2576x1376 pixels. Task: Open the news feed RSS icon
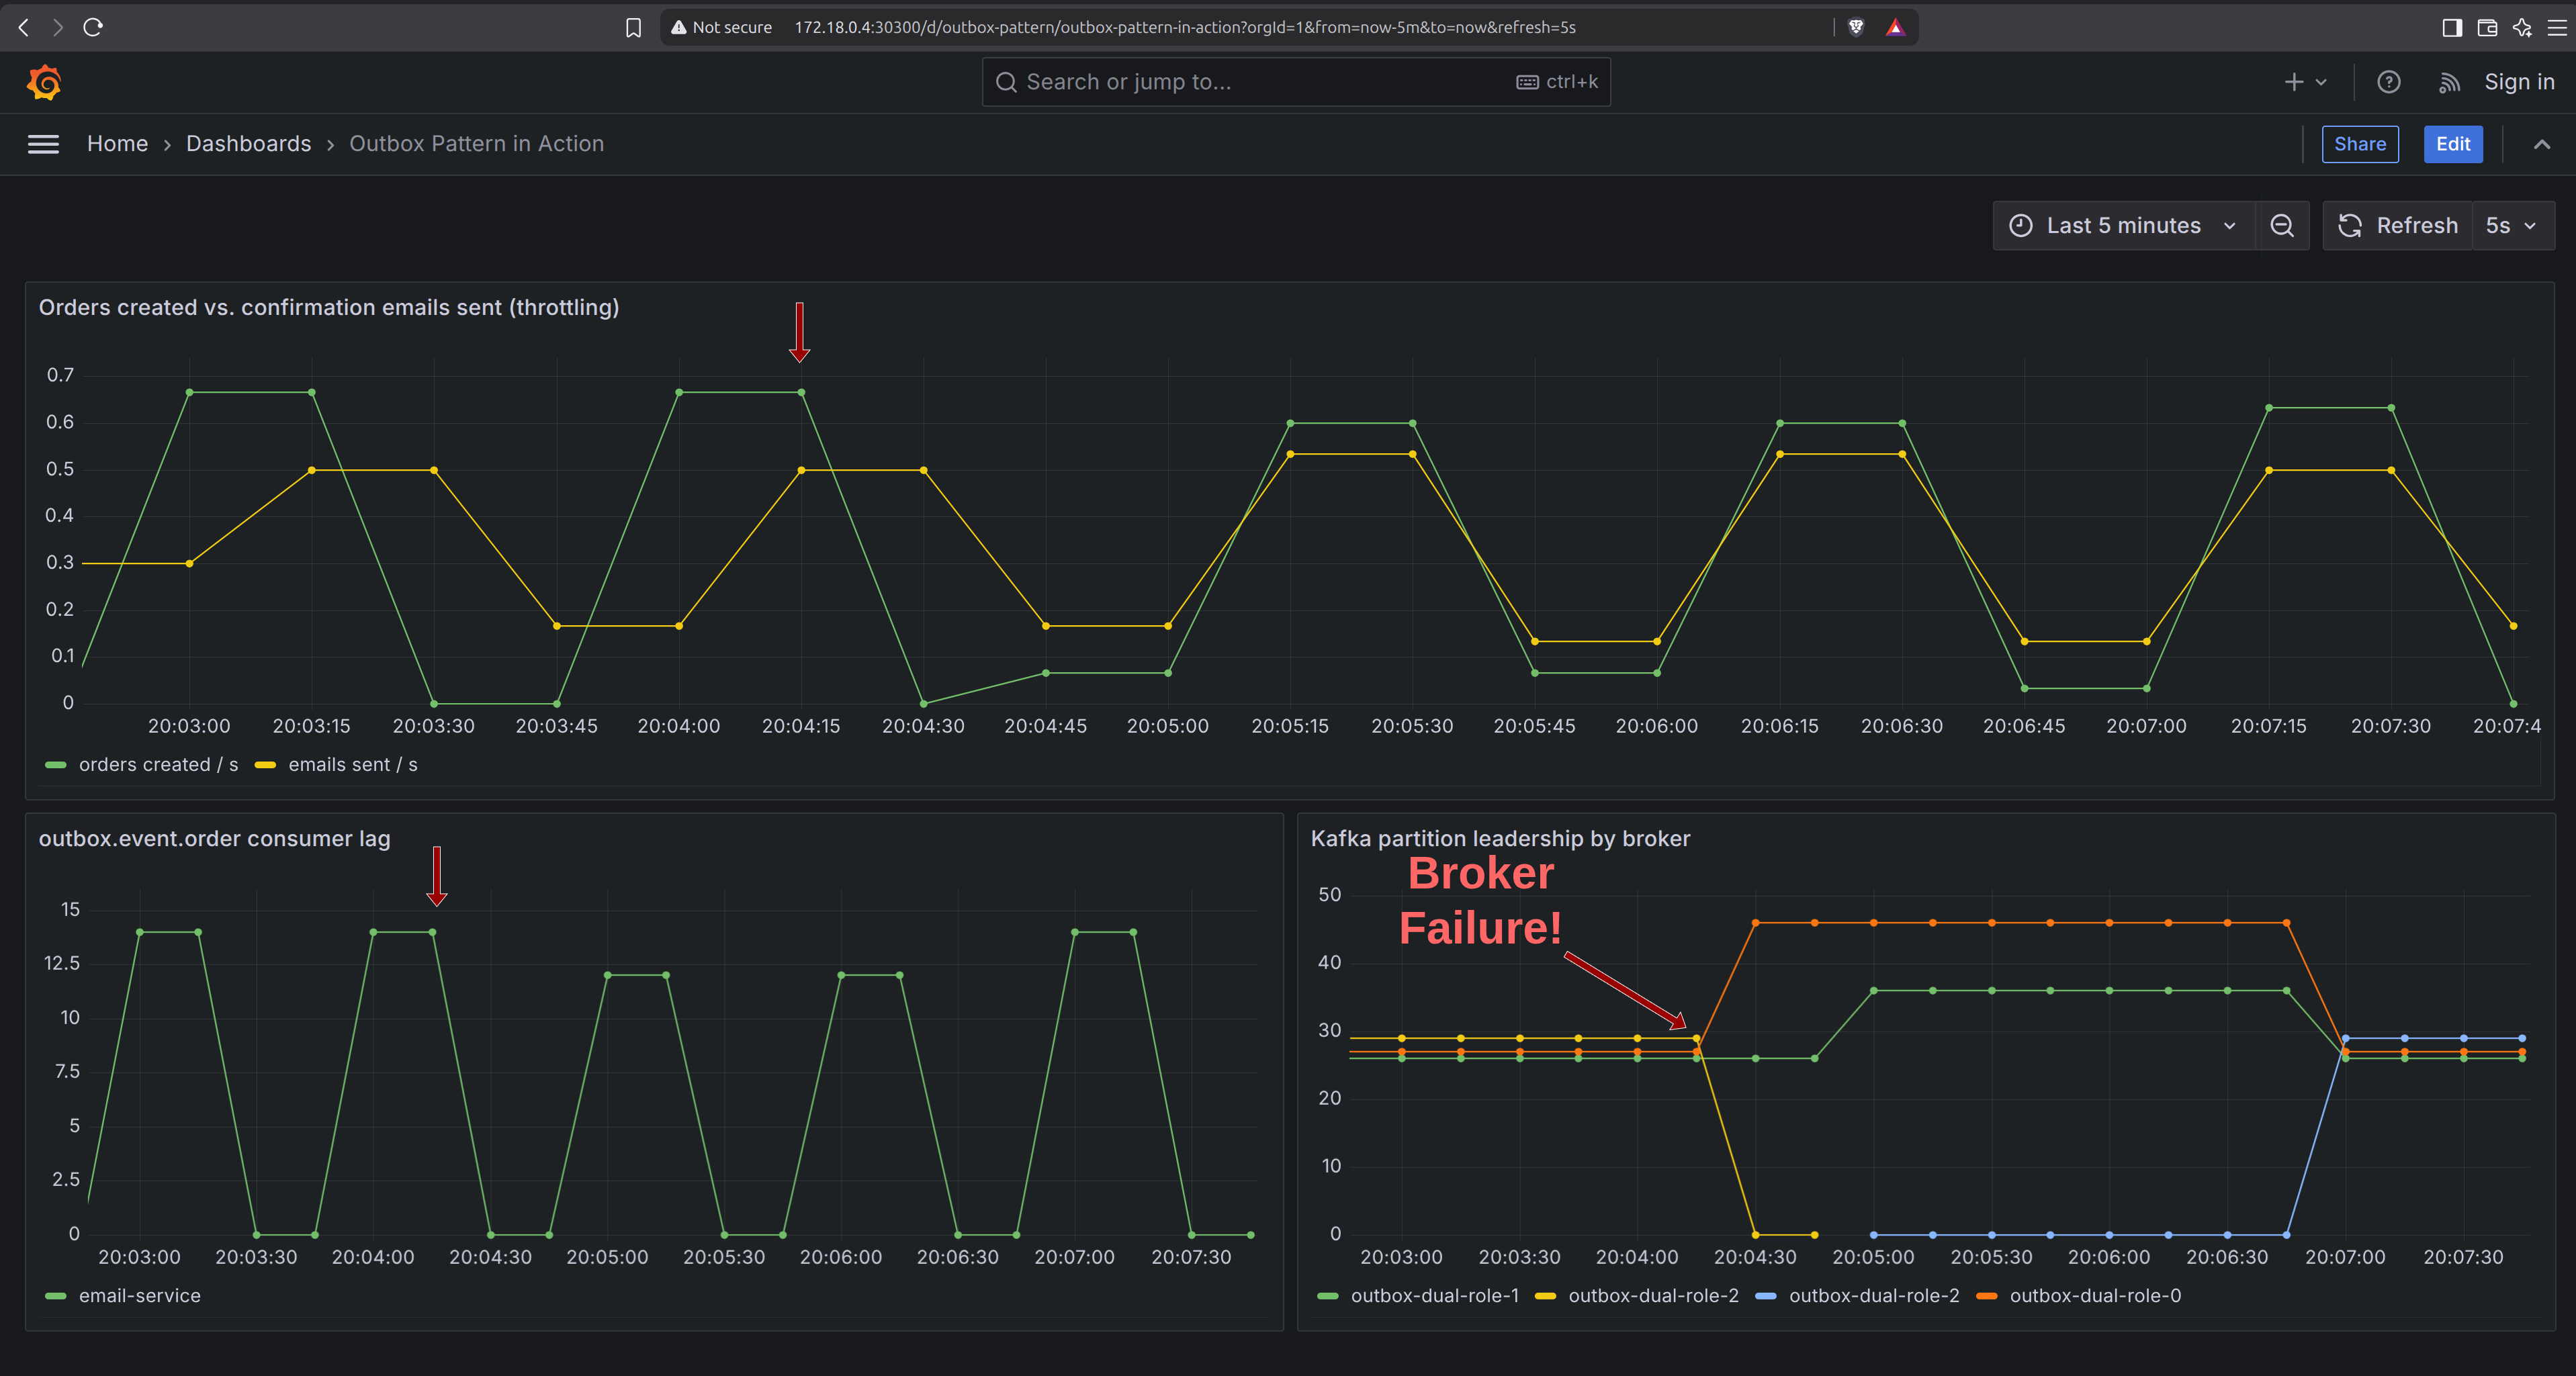(x=2449, y=83)
